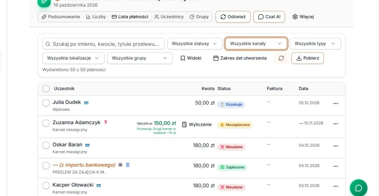The image size is (379, 196).
Task: Open the Uczestnicy tab
Action: [x=169, y=17]
